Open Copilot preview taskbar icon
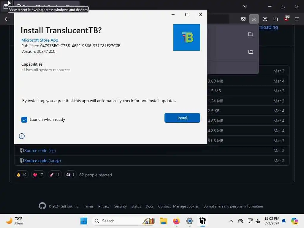The height and width of the screenshot is (228, 304). pos(294,221)
